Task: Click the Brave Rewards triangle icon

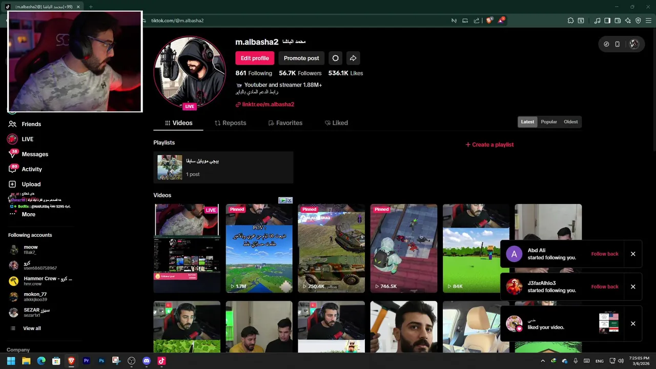Action: click(501, 20)
